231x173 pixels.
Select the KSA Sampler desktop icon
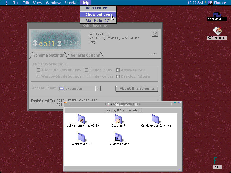217,31
